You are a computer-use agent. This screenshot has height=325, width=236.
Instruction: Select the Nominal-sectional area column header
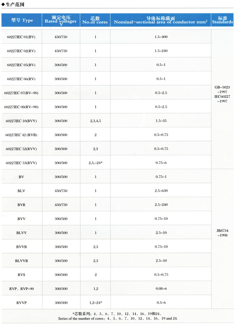tap(161, 20)
